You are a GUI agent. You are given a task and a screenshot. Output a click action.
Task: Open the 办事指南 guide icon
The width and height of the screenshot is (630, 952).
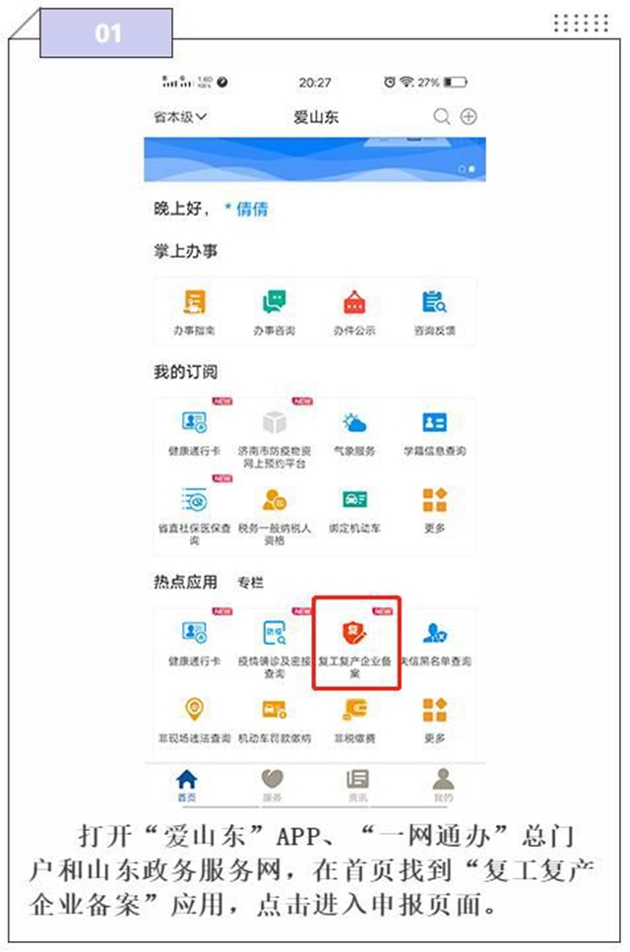tap(194, 302)
